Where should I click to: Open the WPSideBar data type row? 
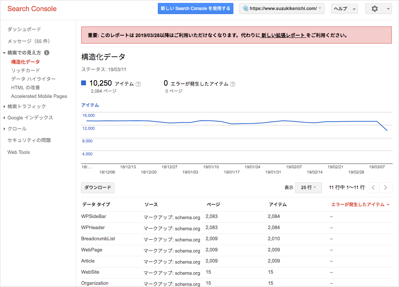(94, 217)
